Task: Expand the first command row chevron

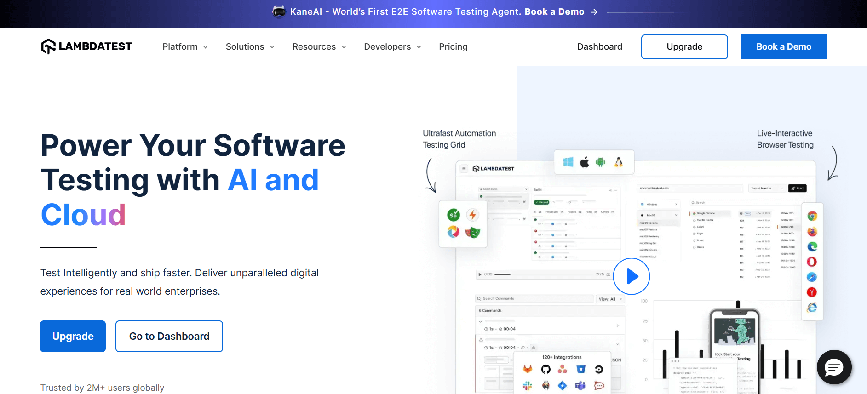Action: coord(617,325)
